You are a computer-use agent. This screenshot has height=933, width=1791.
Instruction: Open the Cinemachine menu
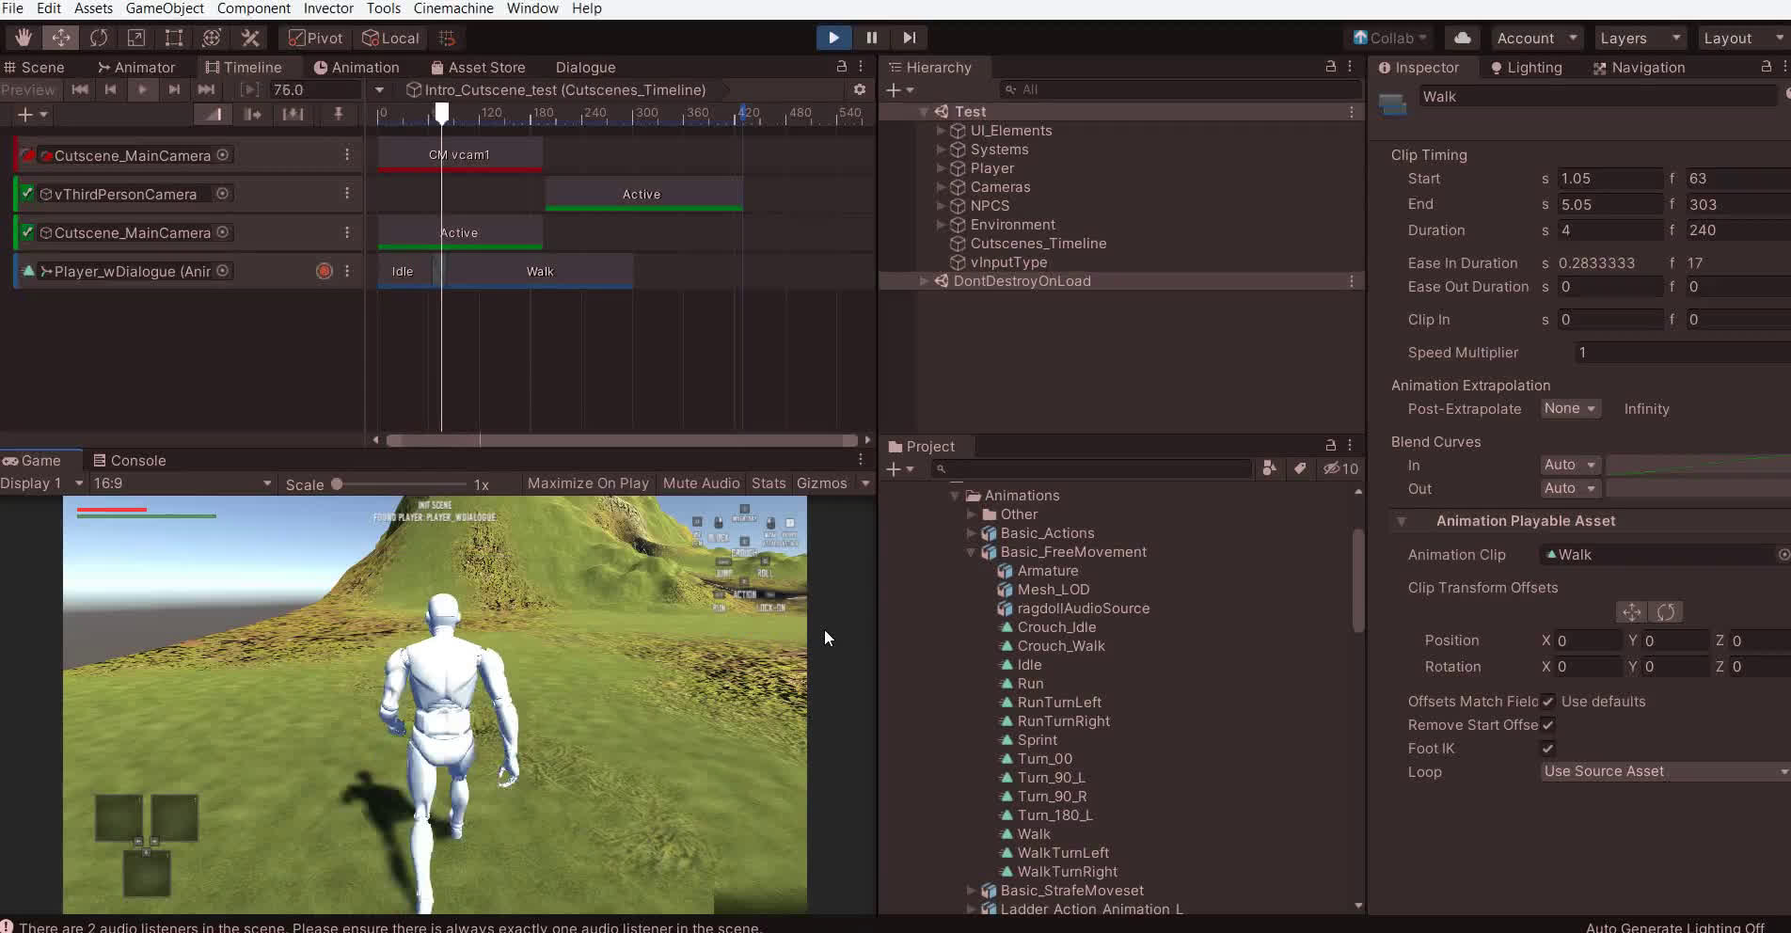pyautogui.click(x=453, y=8)
